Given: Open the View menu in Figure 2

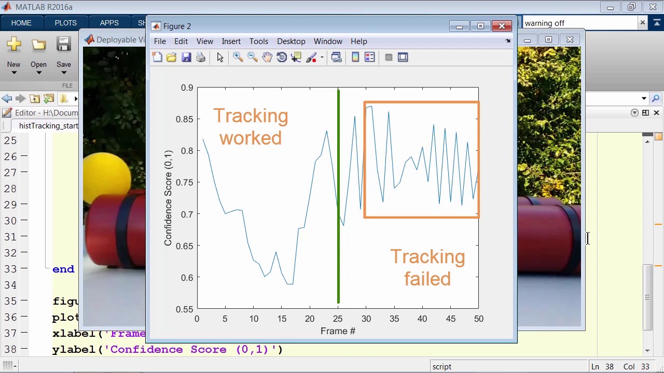Looking at the screenshot, I should pos(205,41).
